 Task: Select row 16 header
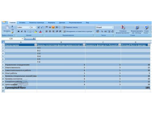pyautogui.click(x=3, y=88)
